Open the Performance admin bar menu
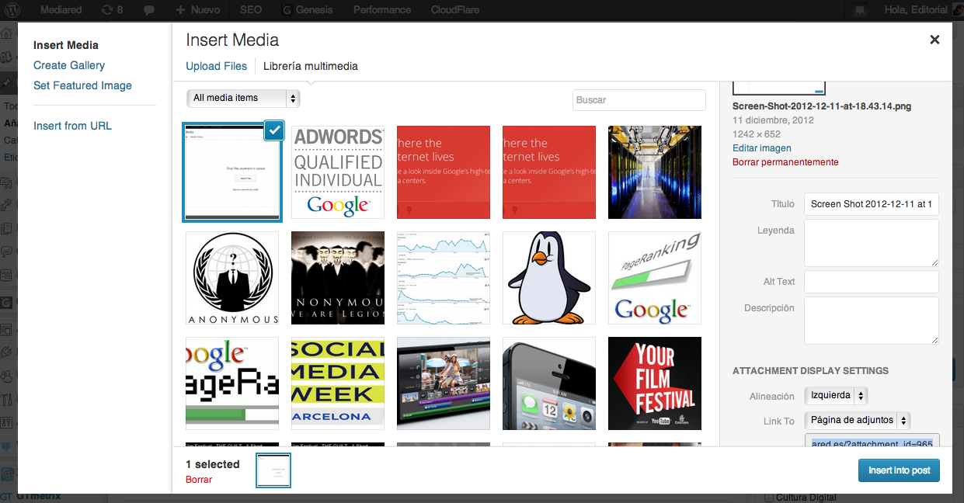Viewport: 964px width, 503px height. coord(382,10)
